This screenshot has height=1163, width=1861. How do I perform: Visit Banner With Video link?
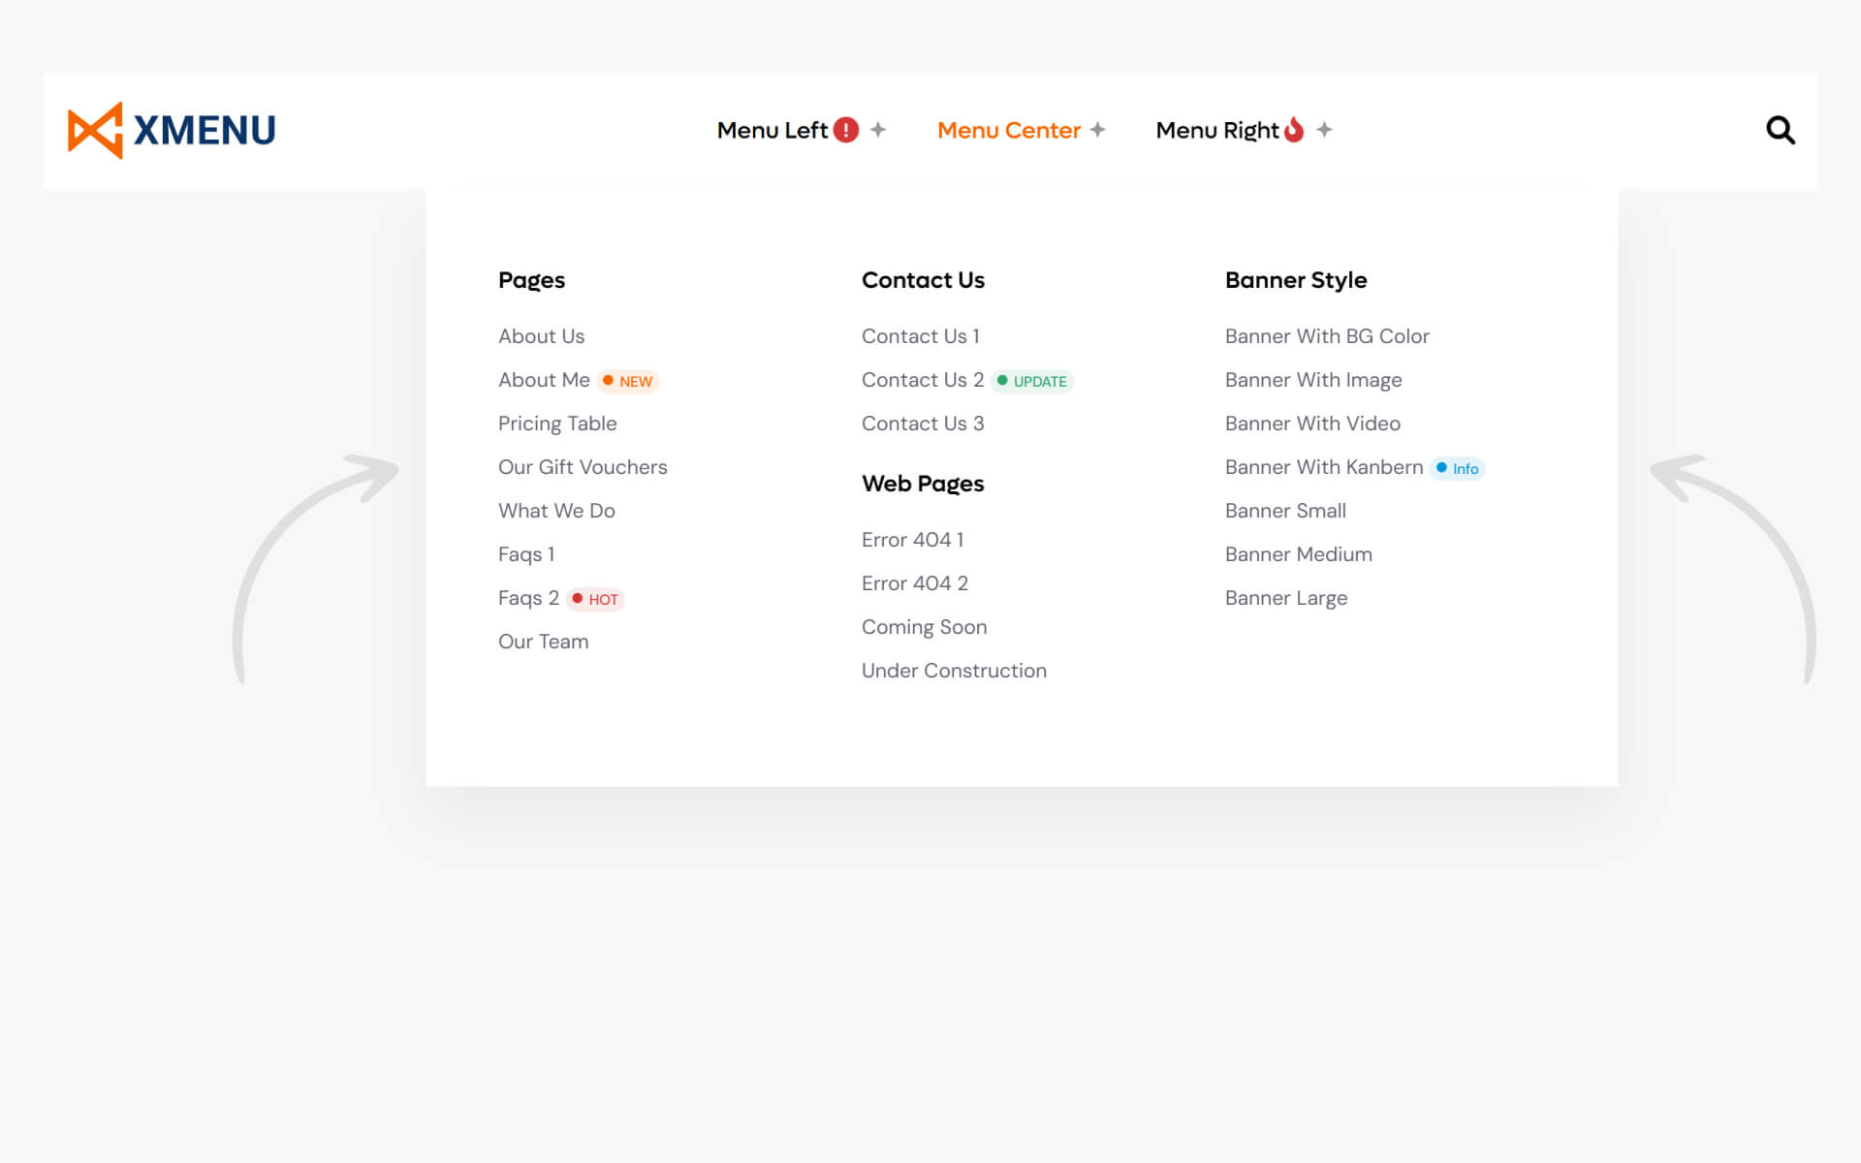coord(1312,424)
